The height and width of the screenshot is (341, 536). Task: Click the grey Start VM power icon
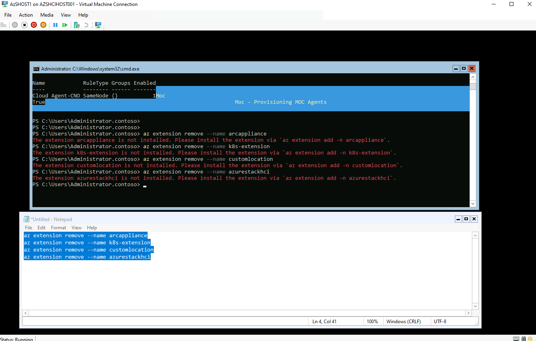pyautogui.click(x=15, y=25)
